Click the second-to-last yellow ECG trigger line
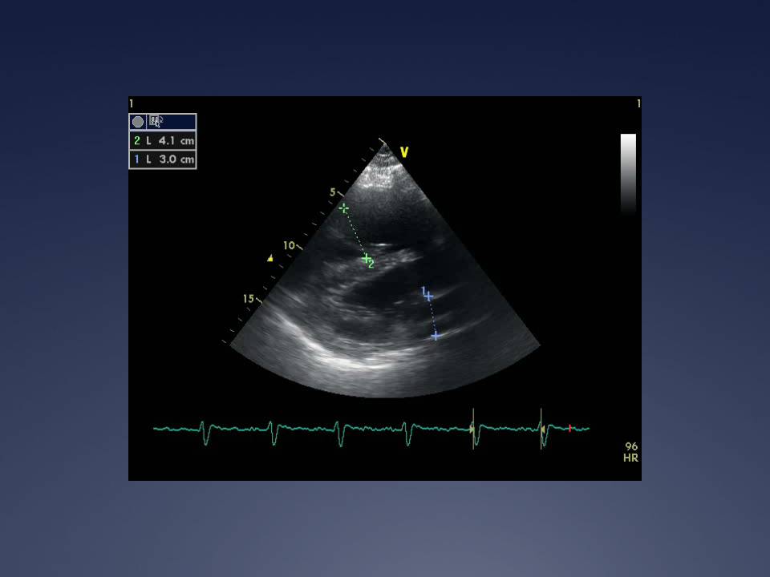770x577 pixels. pos(473,429)
